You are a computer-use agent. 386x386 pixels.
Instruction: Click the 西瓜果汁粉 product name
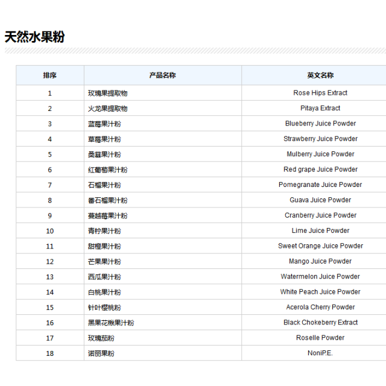[104, 277]
